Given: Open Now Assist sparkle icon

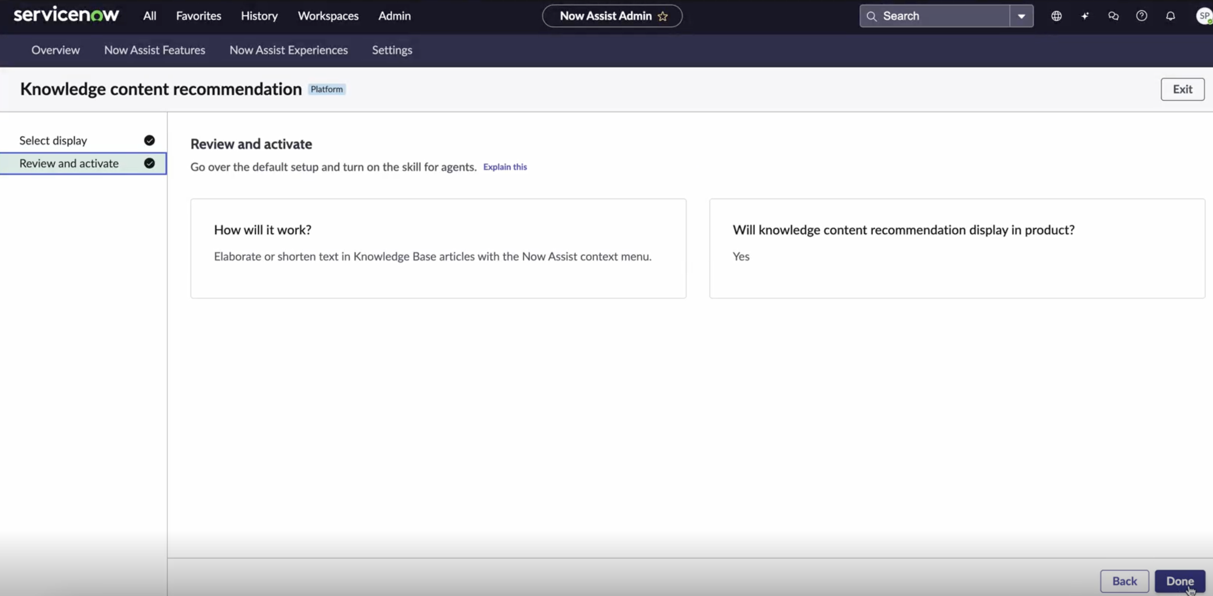Looking at the screenshot, I should coord(1085,16).
